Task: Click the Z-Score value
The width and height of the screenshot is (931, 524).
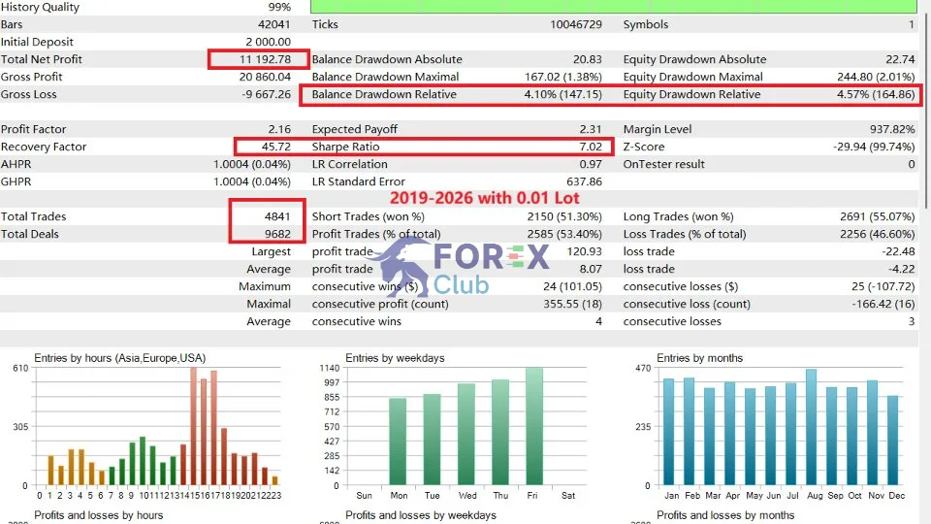Action: point(874,147)
